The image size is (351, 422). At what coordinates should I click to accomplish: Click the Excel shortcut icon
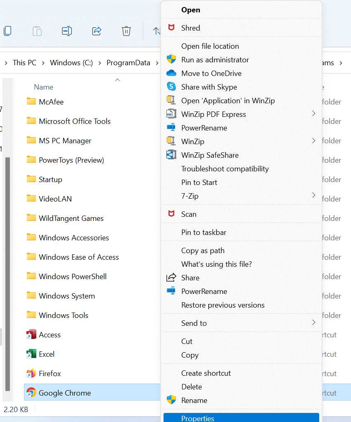[x=31, y=353]
